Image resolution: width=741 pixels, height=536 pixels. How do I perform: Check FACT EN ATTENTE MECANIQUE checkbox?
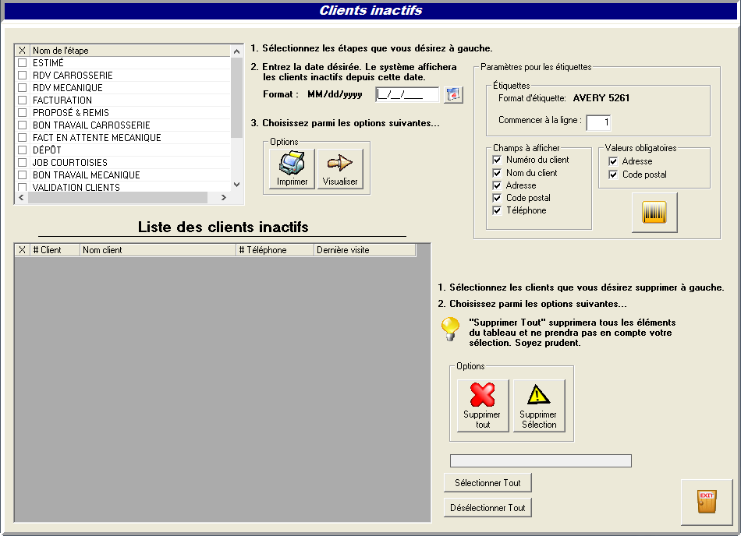click(22, 138)
